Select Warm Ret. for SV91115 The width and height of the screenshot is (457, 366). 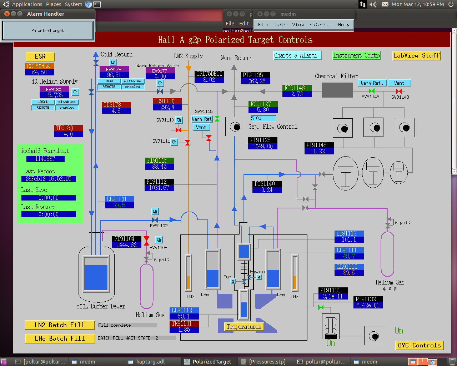[x=202, y=119]
